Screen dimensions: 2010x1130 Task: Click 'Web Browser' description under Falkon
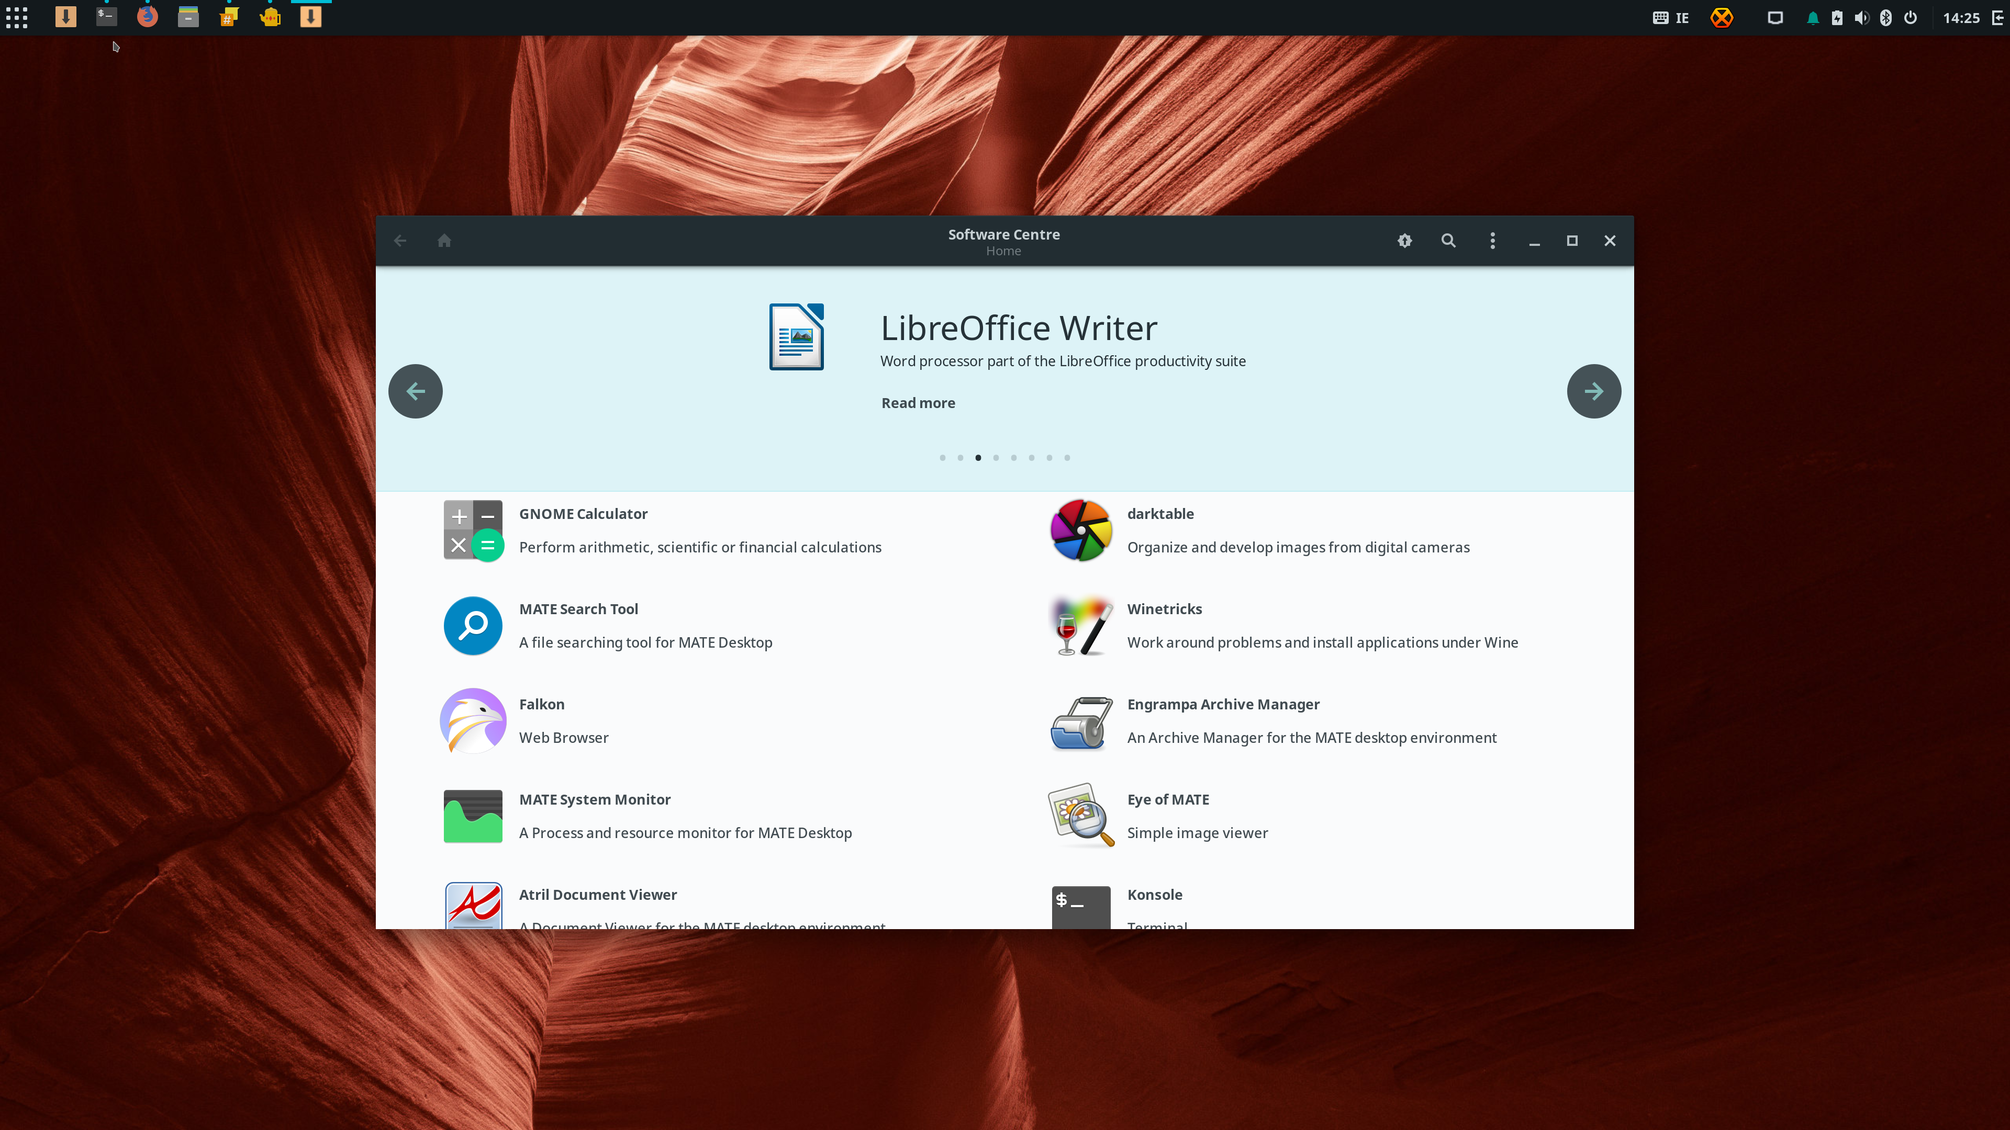(x=563, y=737)
